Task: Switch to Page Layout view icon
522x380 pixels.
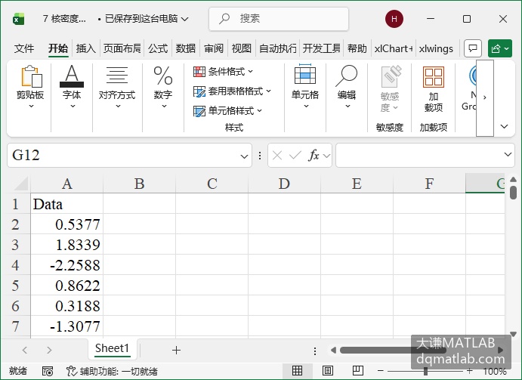Action: pyautogui.click(x=328, y=370)
